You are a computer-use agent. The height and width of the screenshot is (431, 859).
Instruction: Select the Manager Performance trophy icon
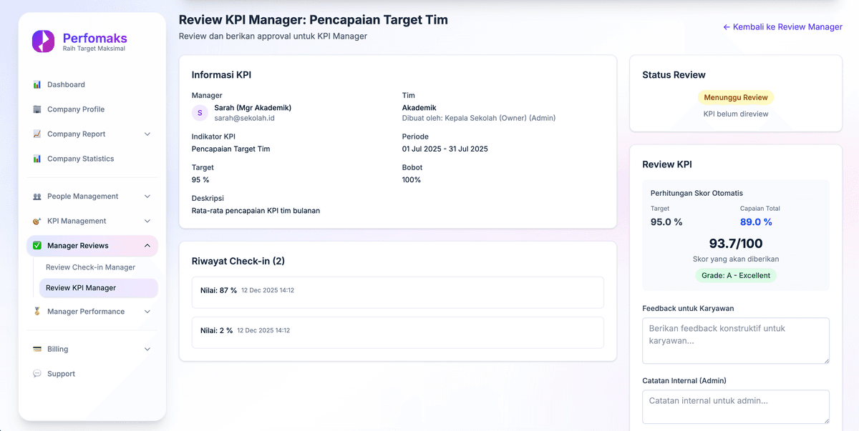pyautogui.click(x=37, y=311)
